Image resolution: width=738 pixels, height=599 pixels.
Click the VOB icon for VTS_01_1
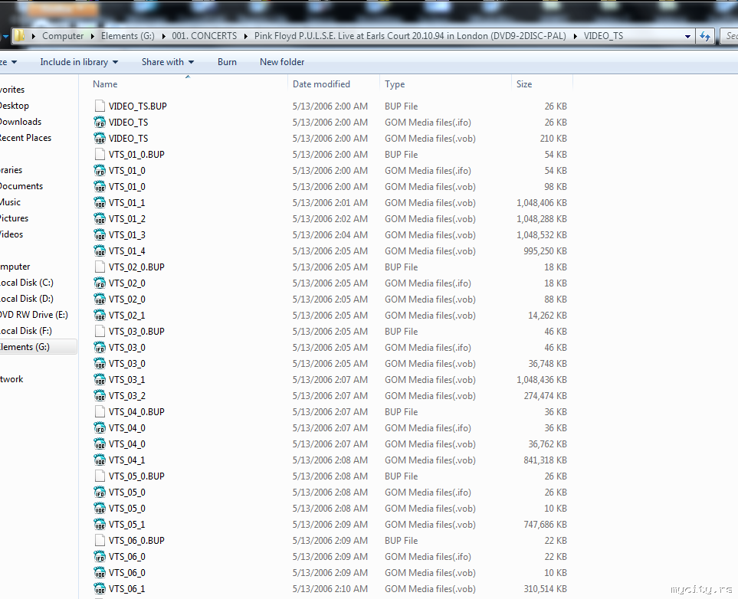point(100,202)
